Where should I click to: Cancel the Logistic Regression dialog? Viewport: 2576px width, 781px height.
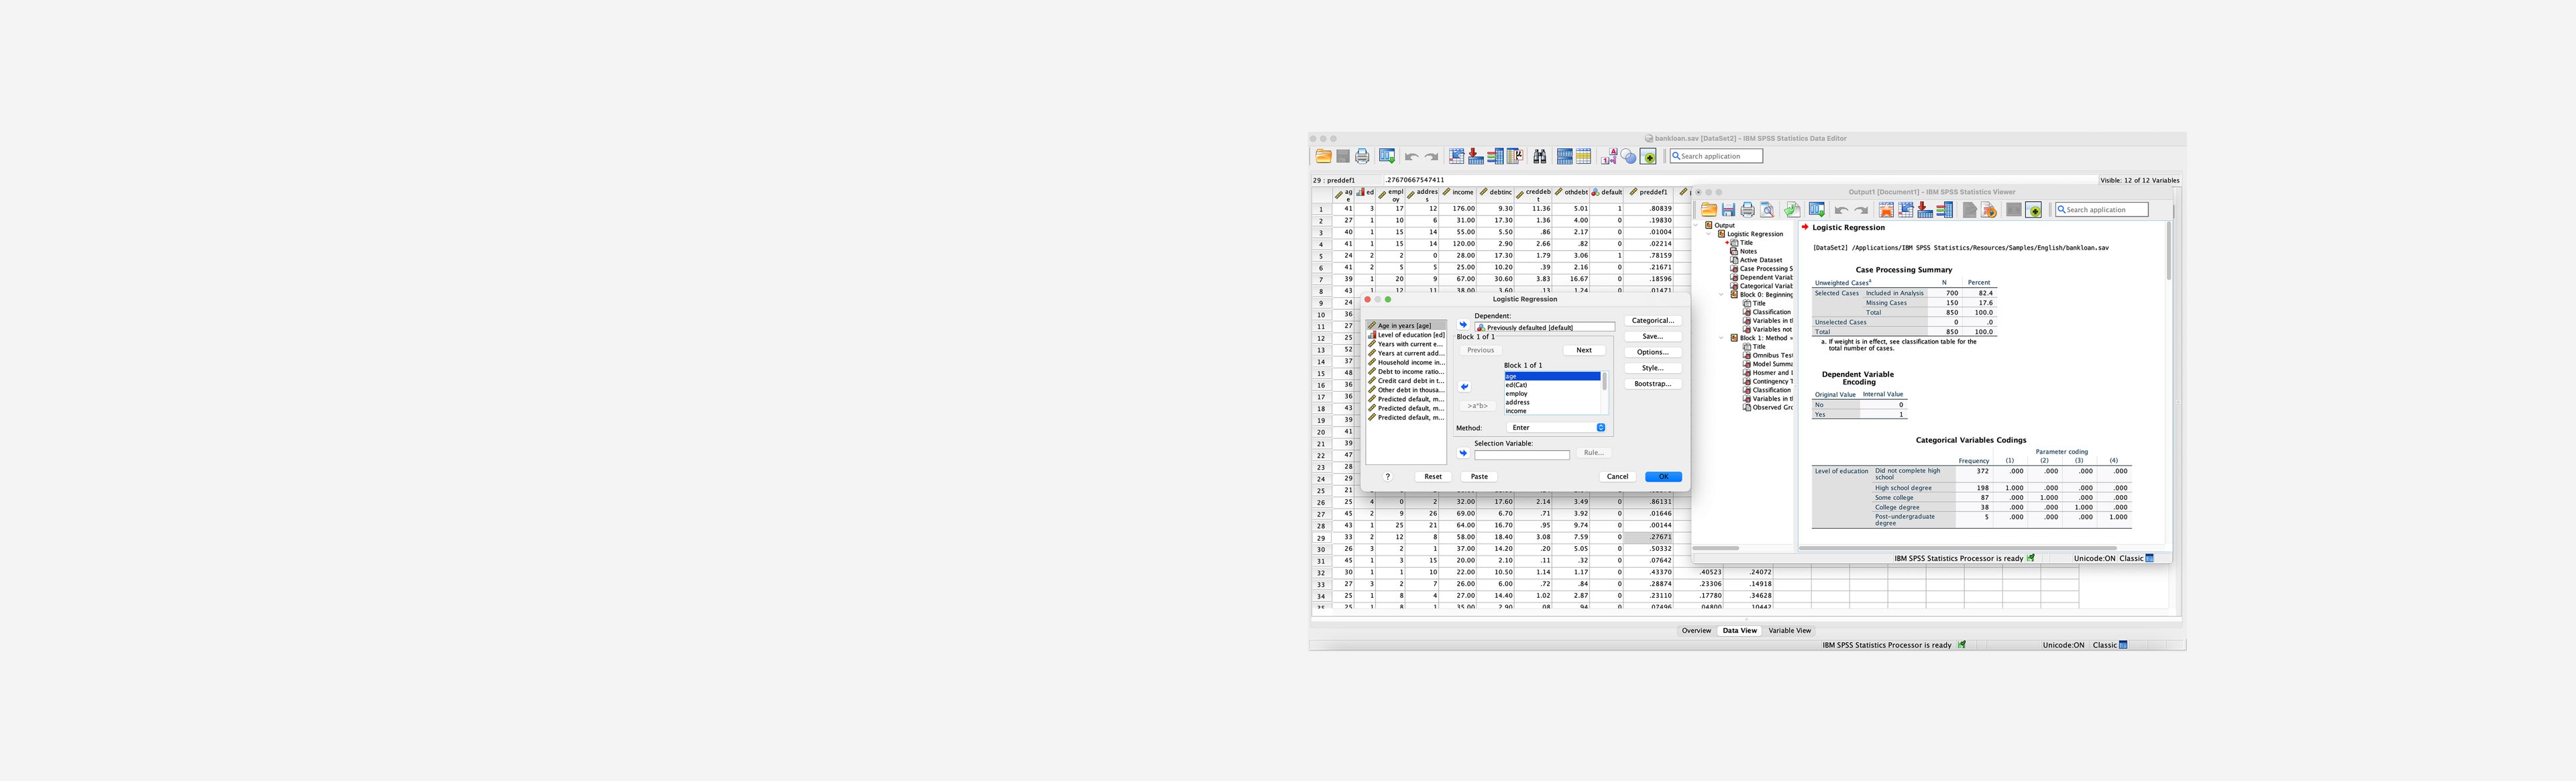1618,477
